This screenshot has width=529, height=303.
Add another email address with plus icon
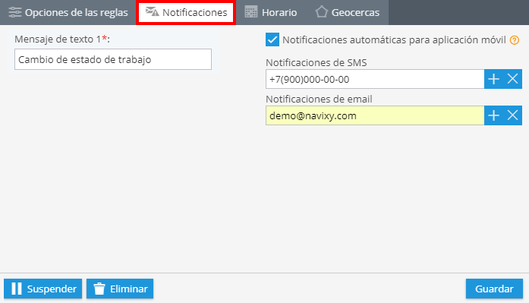493,115
